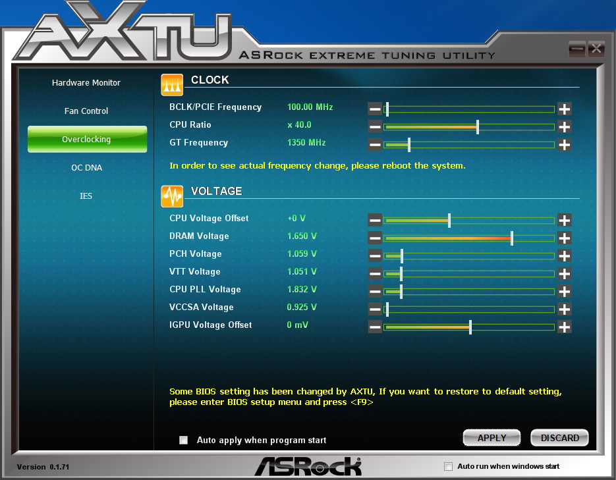Click the 100.00 MHz frequency value

pos(310,107)
